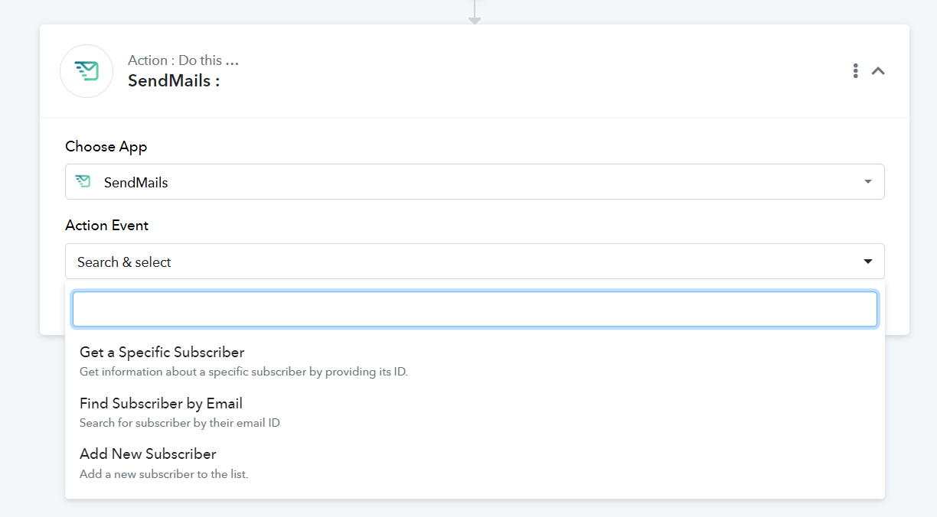This screenshot has height=517, width=937.
Task: Focus the action event search box
Action: (475, 309)
